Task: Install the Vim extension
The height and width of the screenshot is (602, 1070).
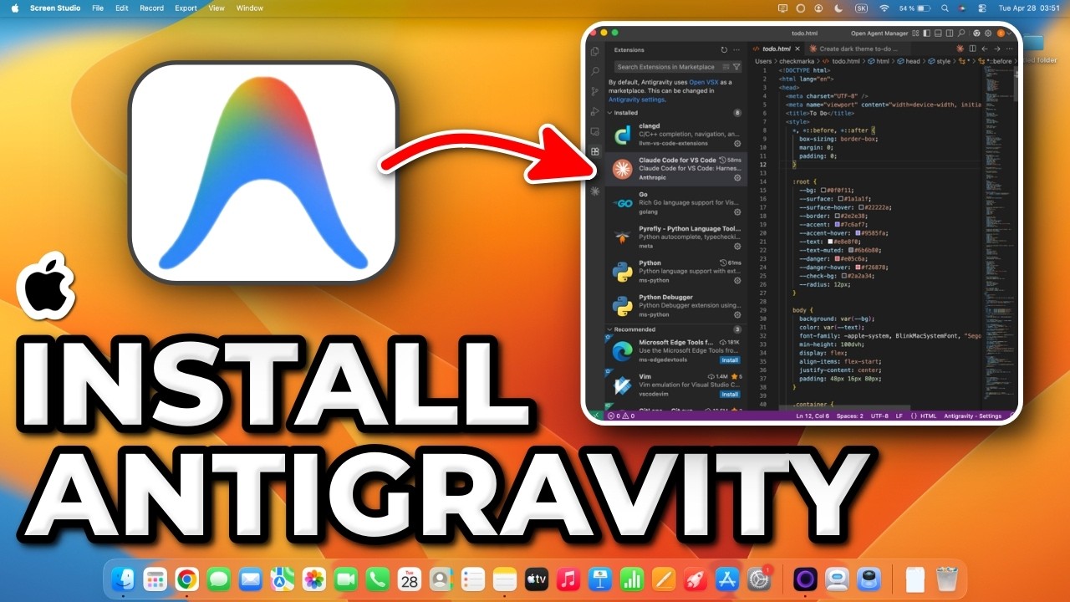Action: (730, 394)
